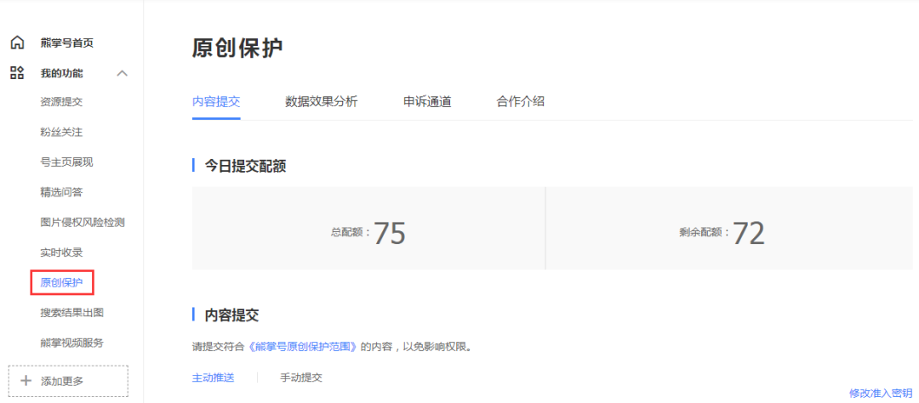Open 熊掌号首页 in the sidebar

[x=66, y=43]
